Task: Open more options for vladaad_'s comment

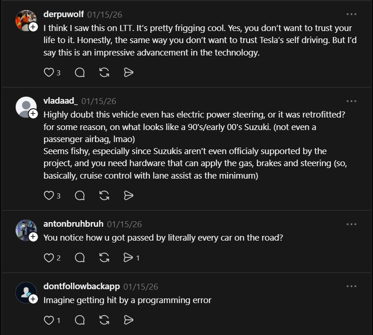Action: click(351, 101)
